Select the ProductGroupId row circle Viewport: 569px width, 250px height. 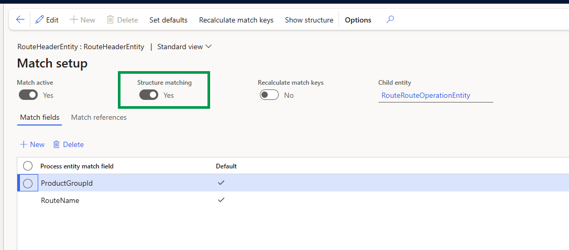28,184
